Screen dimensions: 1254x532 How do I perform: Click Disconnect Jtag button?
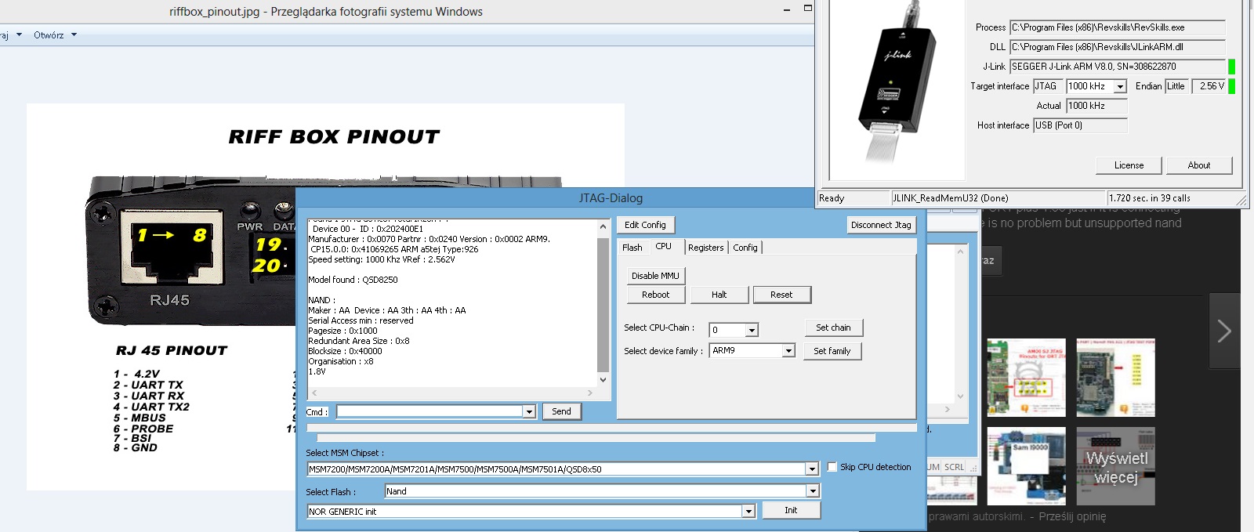pyautogui.click(x=881, y=225)
